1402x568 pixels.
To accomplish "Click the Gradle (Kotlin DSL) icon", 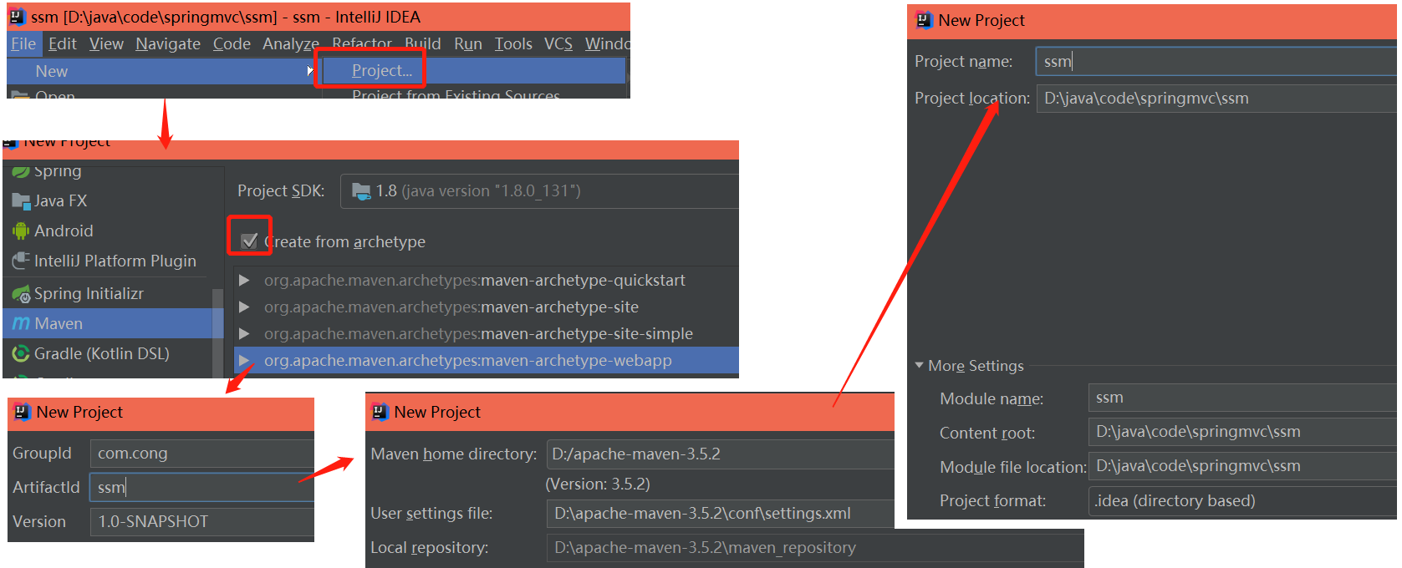I will click(x=21, y=353).
